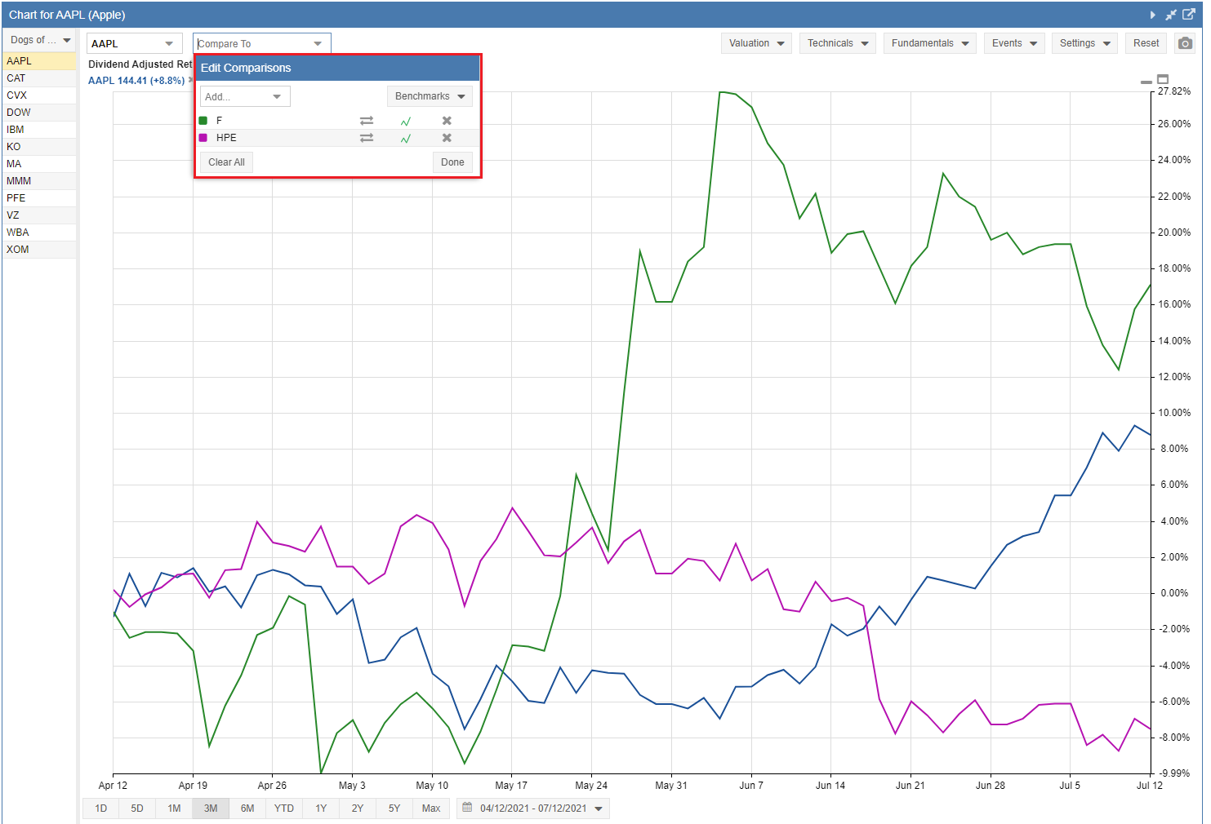Select the 1Y time range
The image size is (1211, 824).
(321, 808)
